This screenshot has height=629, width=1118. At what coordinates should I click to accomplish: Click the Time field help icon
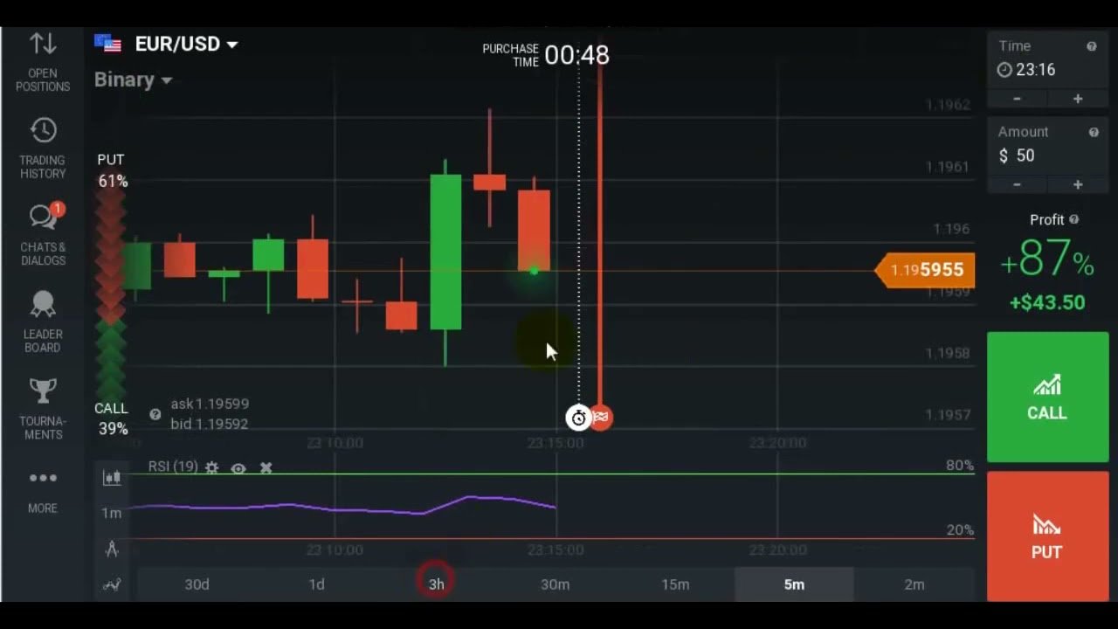pos(1091,46)
